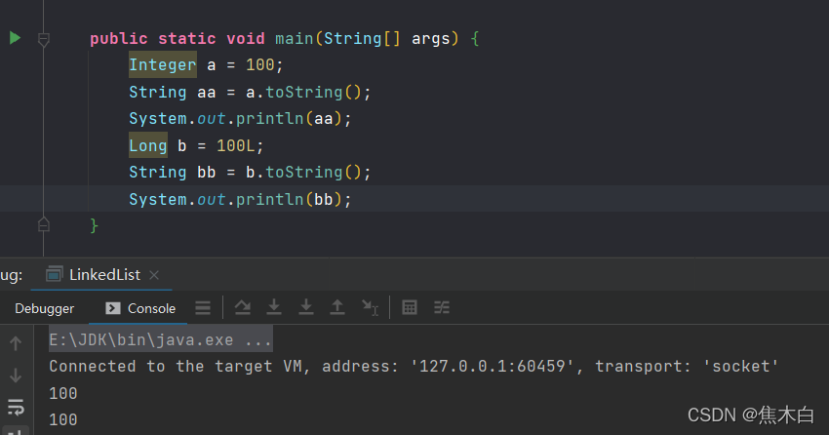829x435 pixels.
Task: Close the LinkedList debug session tab
Action: tap(154, 275)
